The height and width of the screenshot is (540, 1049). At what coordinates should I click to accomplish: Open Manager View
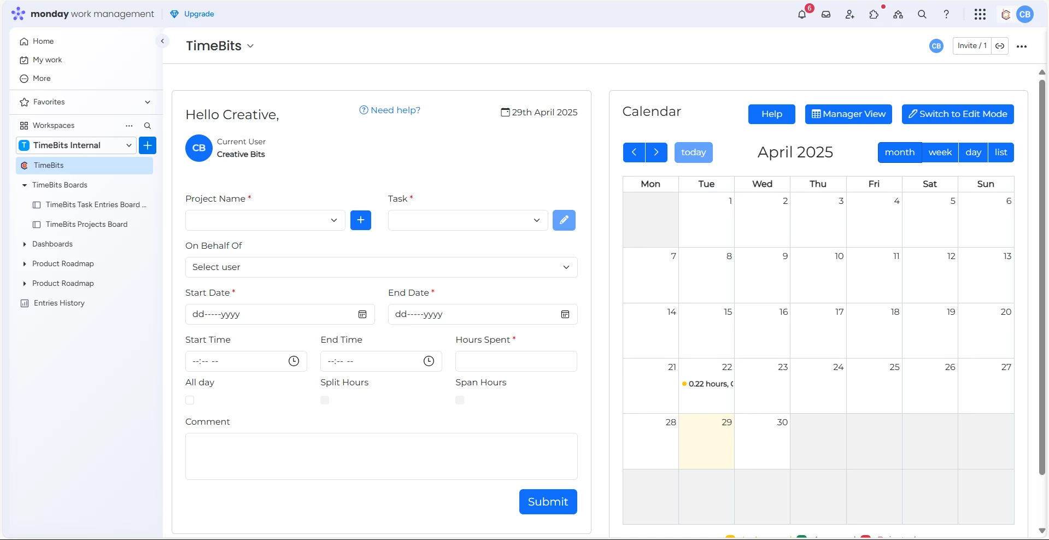pos(848,114)
